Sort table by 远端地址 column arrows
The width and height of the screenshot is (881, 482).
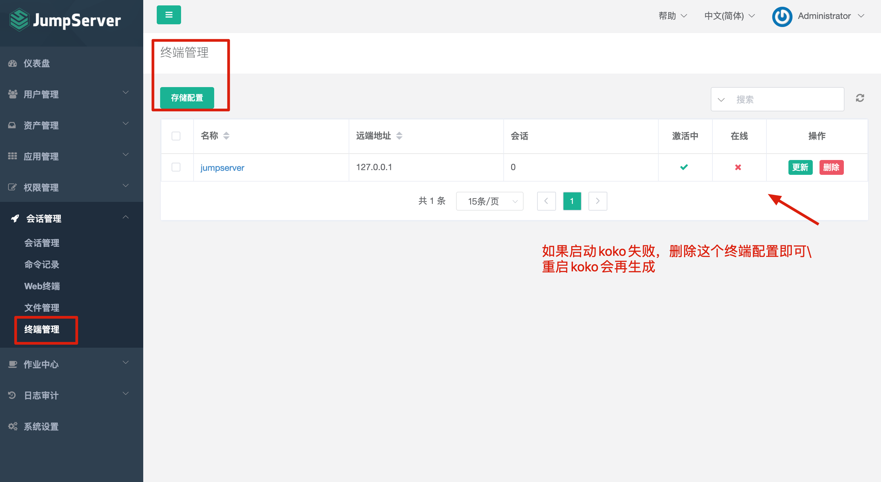point(399,136)
